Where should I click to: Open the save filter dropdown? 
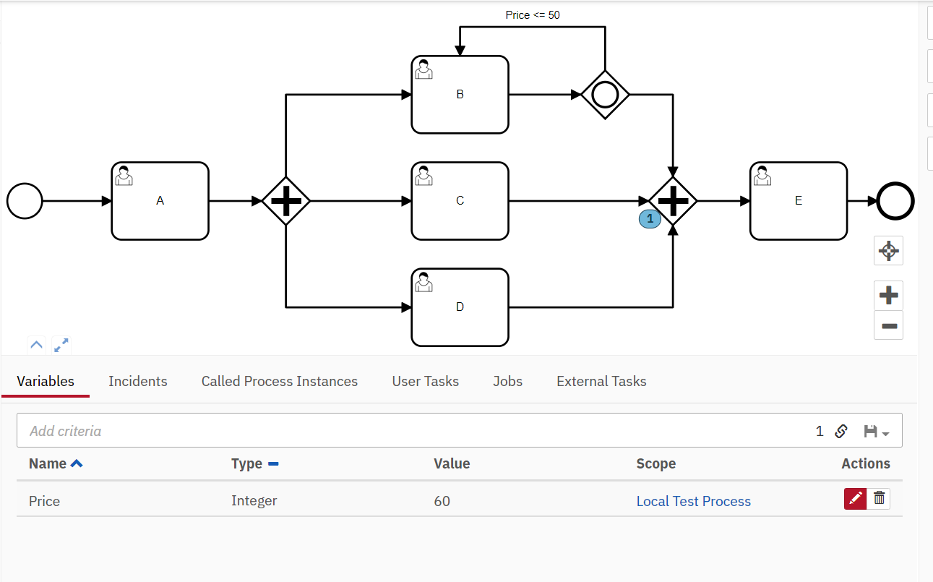click(885, 433)
